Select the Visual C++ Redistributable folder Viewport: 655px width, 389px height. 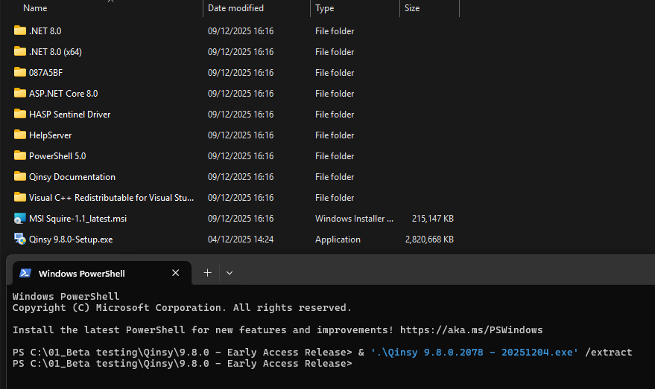[111, 198]
